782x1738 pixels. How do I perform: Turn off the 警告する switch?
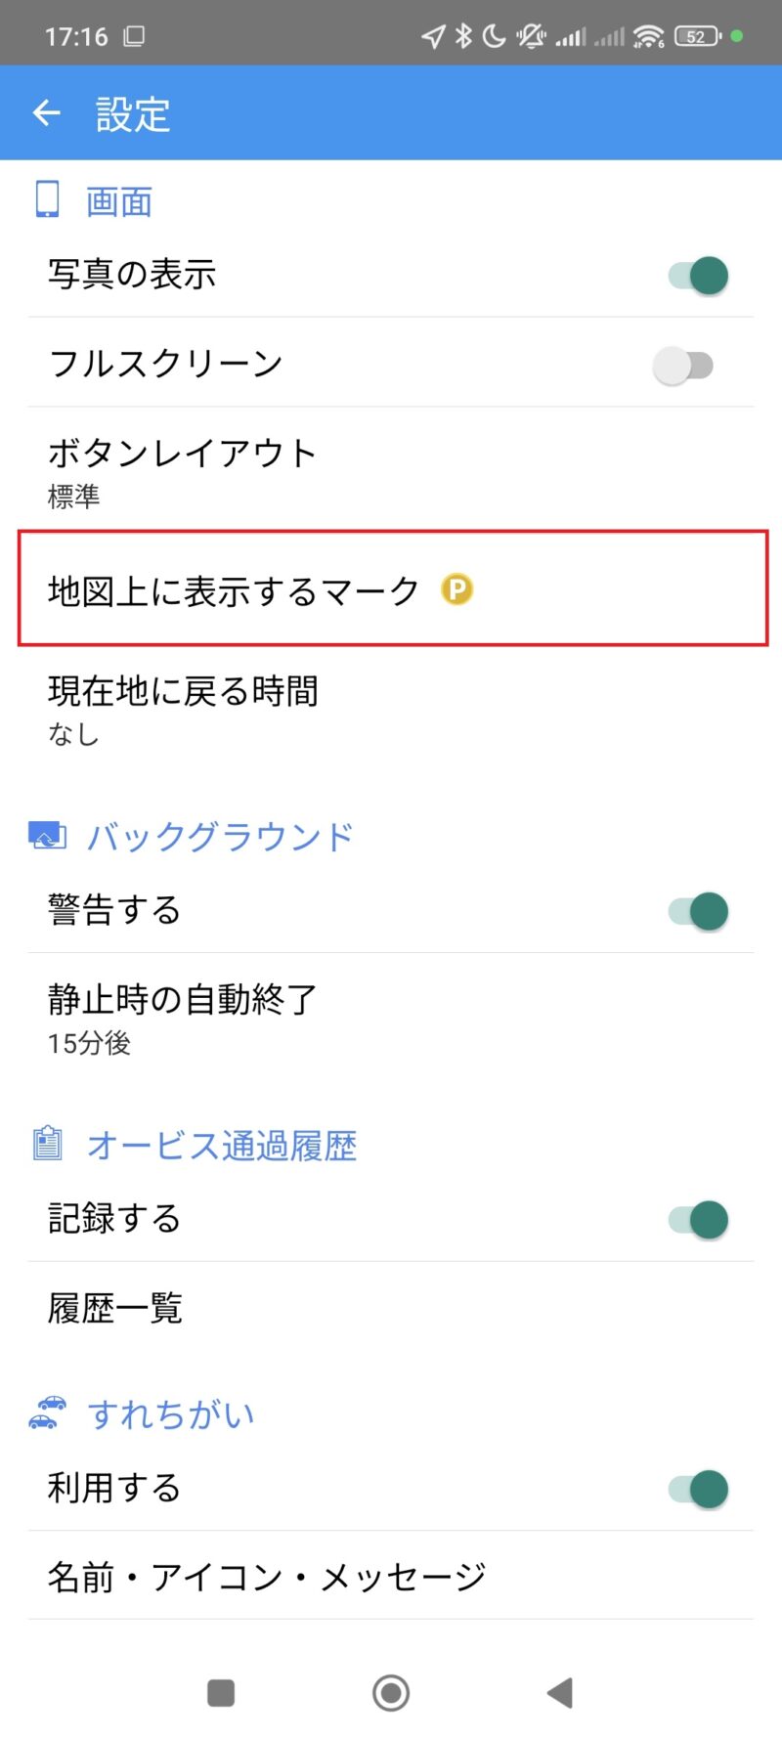(x=698, y=911)
